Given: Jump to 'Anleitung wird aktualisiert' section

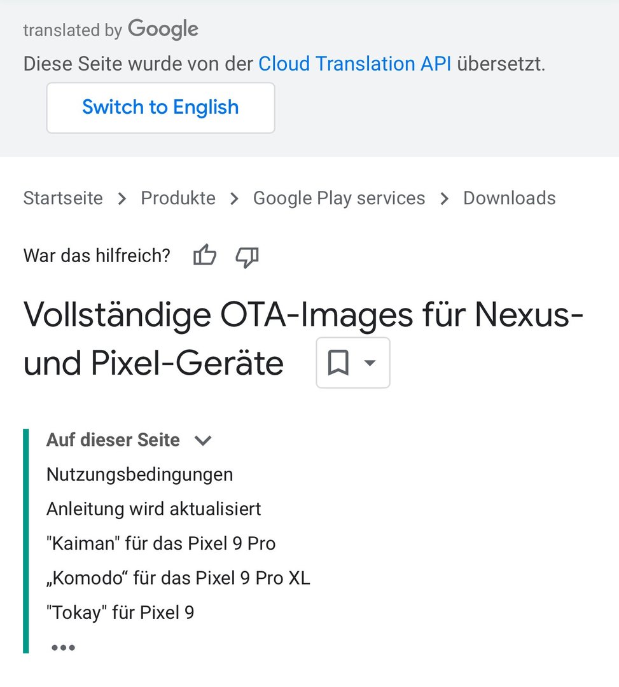Looking at the screenshot, I should tap(153, 509).
